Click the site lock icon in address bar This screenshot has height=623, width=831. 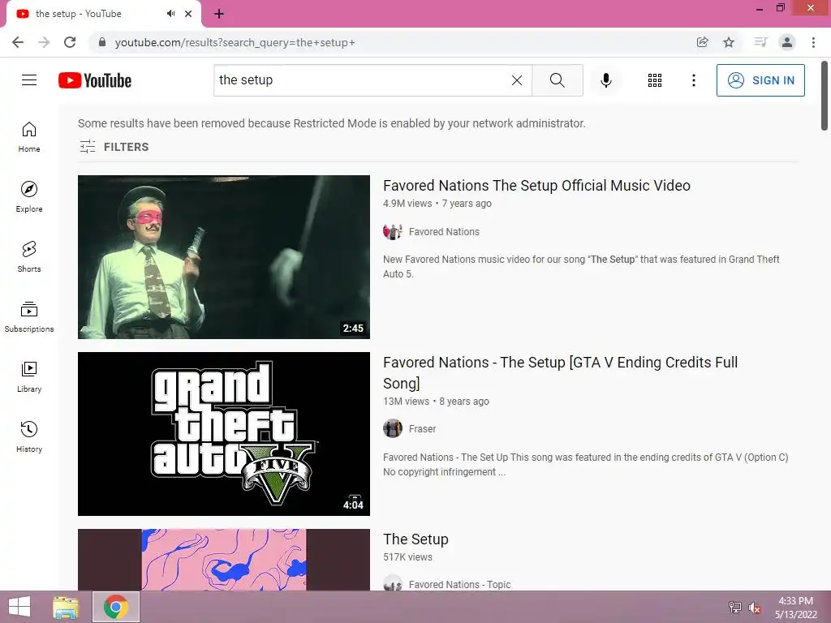coord(102,42)
